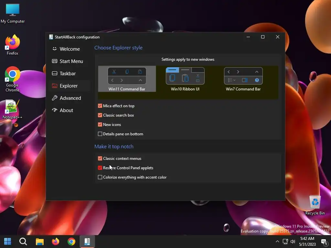Open the notification center icon
The height and width of the screenshot is (248, 331).
tap(324, 242)
